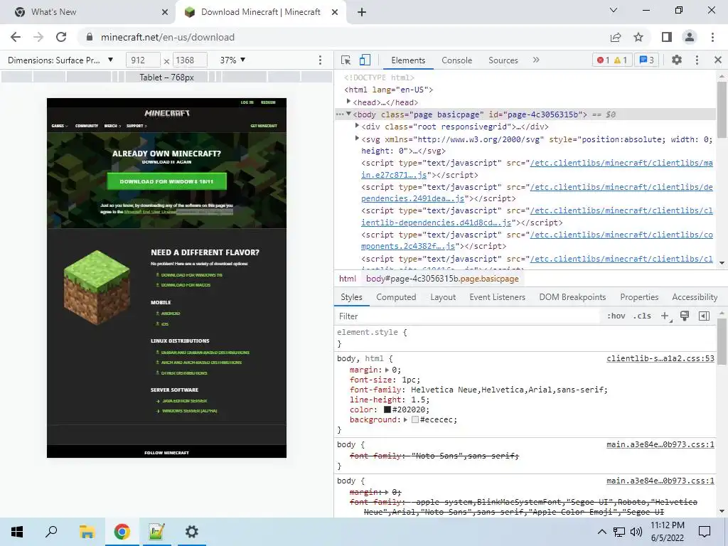Click the errors and warnings counter

click(x=612, y=60)
